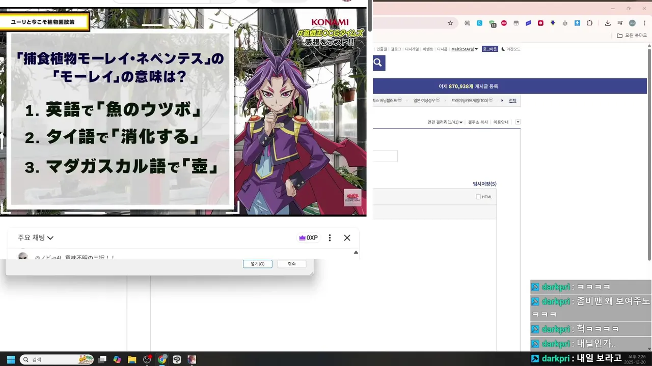Expand the 주요 채팅 chat mode dropdown
This screenshot has height=366, width=652.
tap(36, 237)
